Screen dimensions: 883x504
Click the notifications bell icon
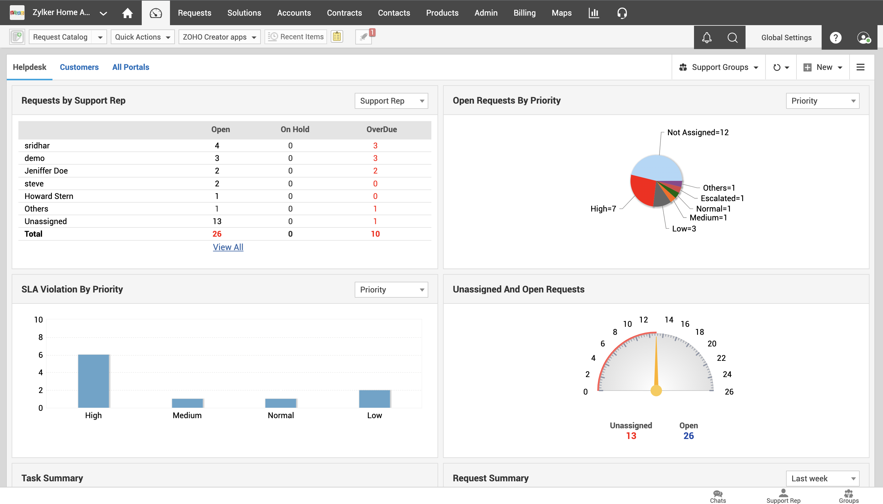[x=707, y=37]
